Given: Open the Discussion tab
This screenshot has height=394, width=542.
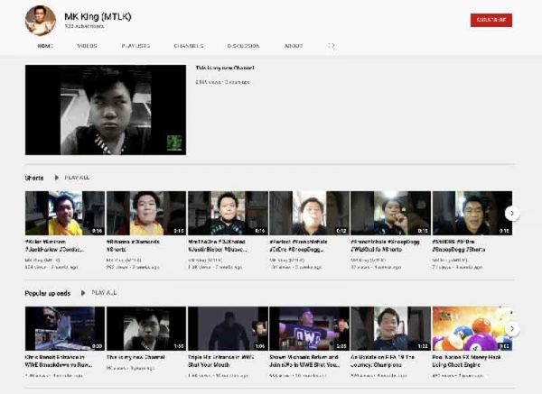Looking at the screenshot, I should [x=242, y=45].
